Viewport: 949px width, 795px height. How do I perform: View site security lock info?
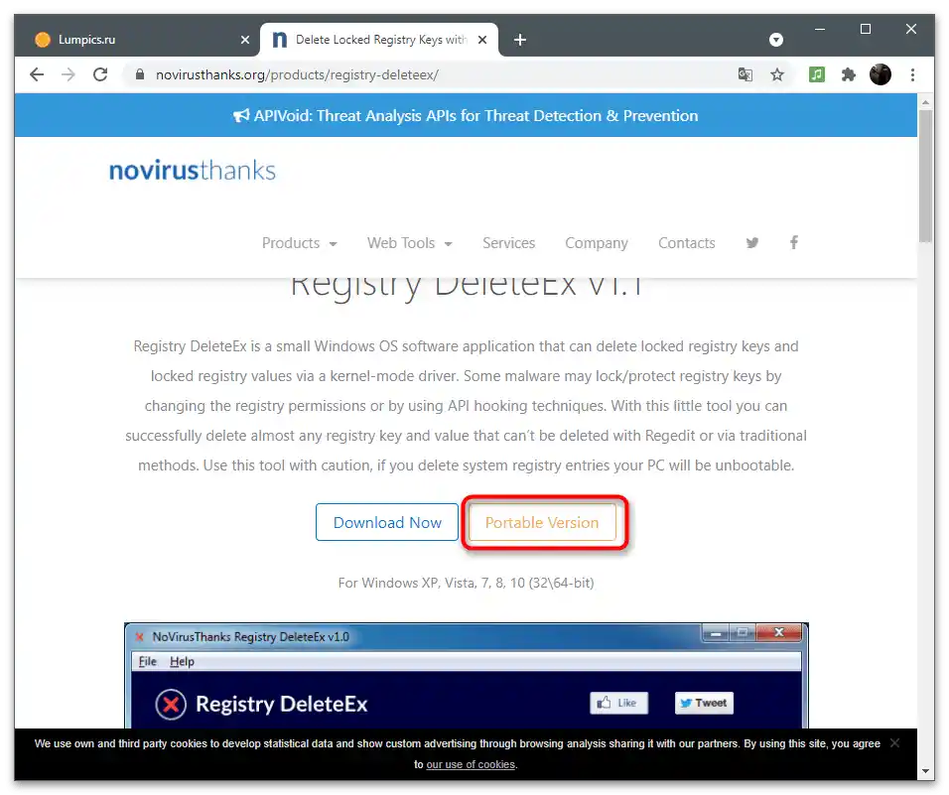[140, 74]
